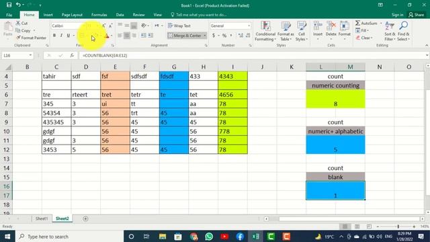Click the Copy icon

click(x=18, y=30)
